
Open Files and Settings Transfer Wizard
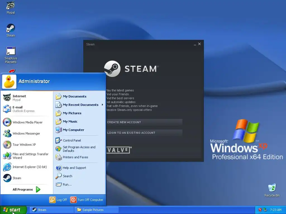pyautogui.click(x=27, y=156)
